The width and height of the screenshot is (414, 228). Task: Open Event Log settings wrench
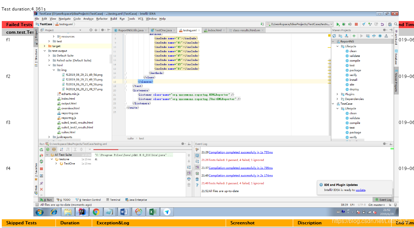pos(197,150)
